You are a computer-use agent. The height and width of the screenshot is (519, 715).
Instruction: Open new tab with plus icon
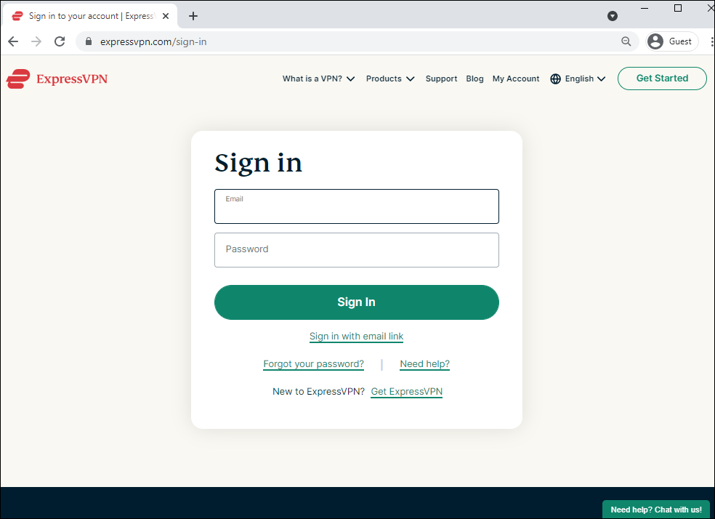click(x=193, y=16)
